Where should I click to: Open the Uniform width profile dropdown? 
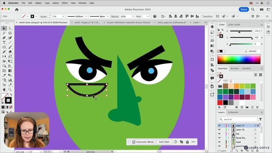point(86,16)
